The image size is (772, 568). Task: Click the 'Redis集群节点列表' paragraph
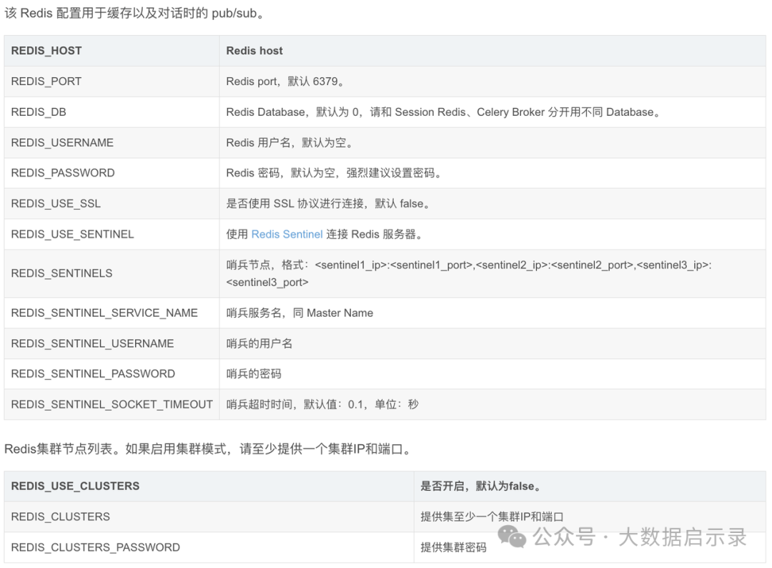[x=209, y=449]
